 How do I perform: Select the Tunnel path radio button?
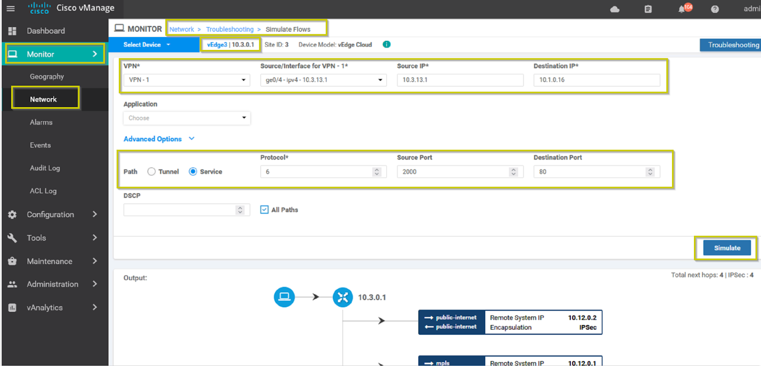(x=151, y=172)
